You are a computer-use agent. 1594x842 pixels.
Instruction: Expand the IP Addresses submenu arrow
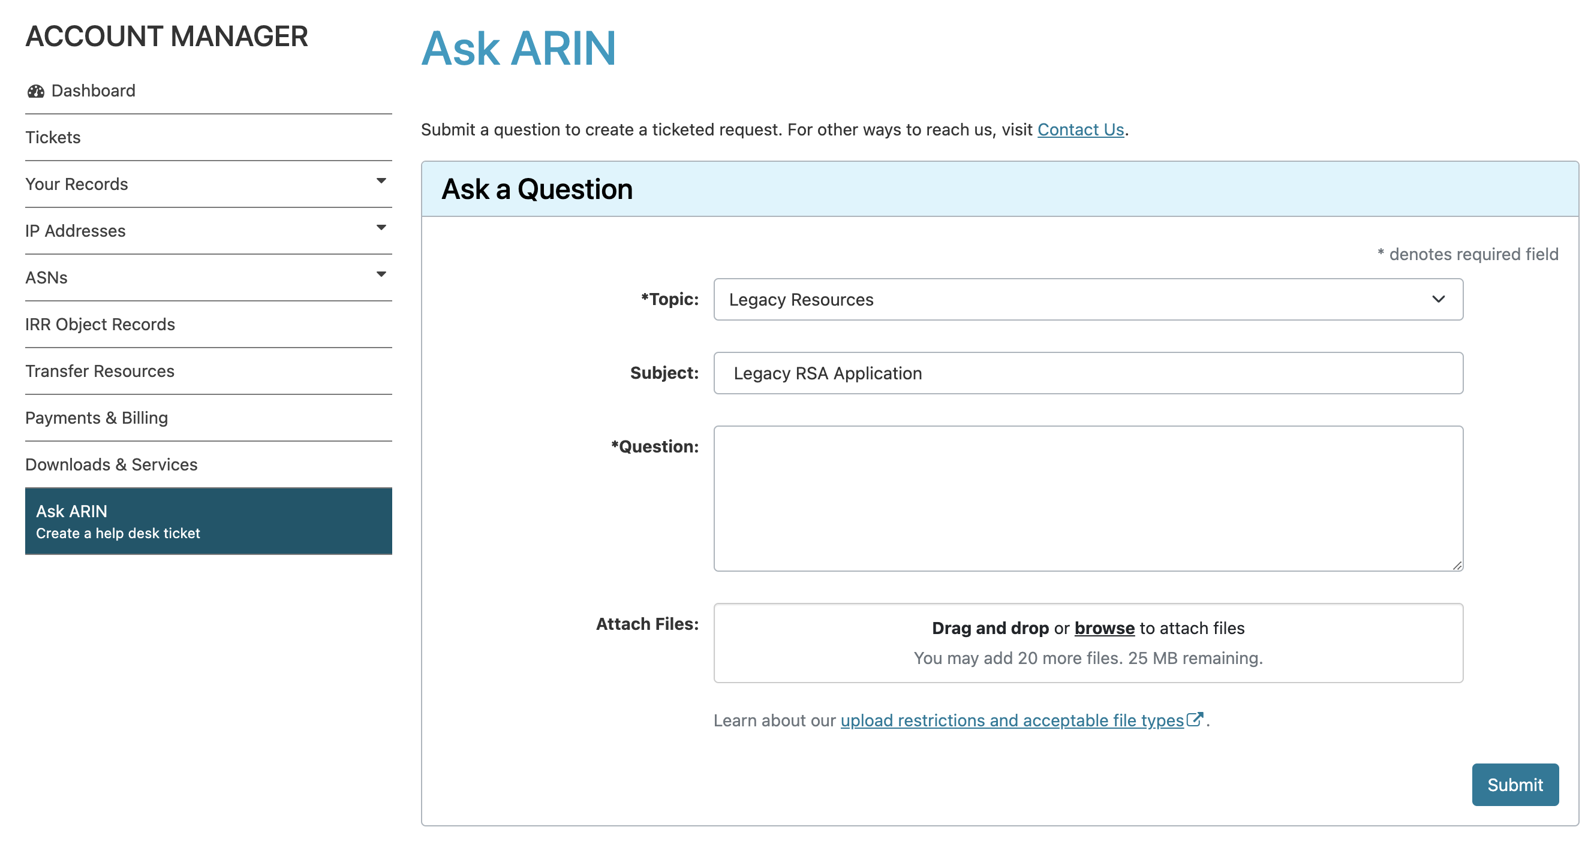(381, 228)
